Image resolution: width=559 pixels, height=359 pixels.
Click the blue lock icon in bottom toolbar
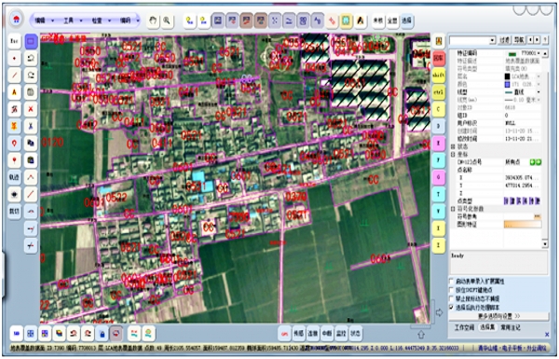pyautogui.click(x=102, y=334)
